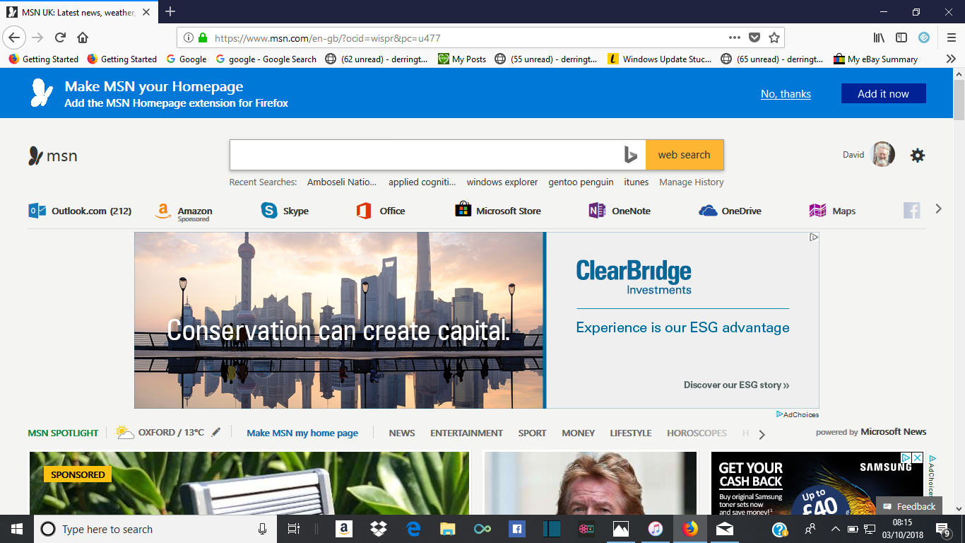The width and height of the screenshot is (965, 543).
Task: Select the HOROSCOPES category tab
Action: (x=697, y=433)
